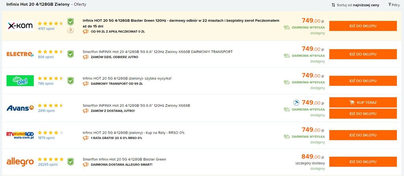The width and height of the screenshot is (404, 176).
Task: Click the four-star rating of RTV Euro AGD
Action: click(x=50, y=133)
